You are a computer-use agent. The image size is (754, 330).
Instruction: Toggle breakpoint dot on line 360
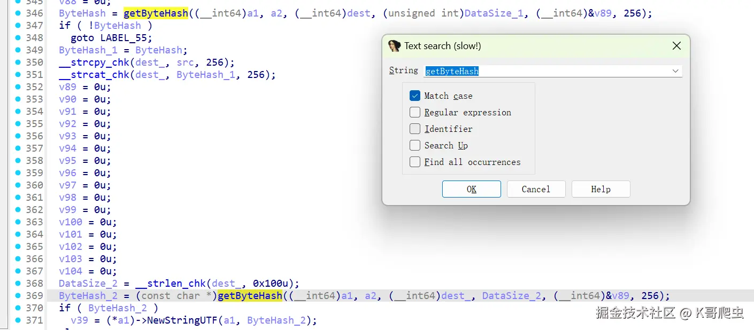click(18, 185)
